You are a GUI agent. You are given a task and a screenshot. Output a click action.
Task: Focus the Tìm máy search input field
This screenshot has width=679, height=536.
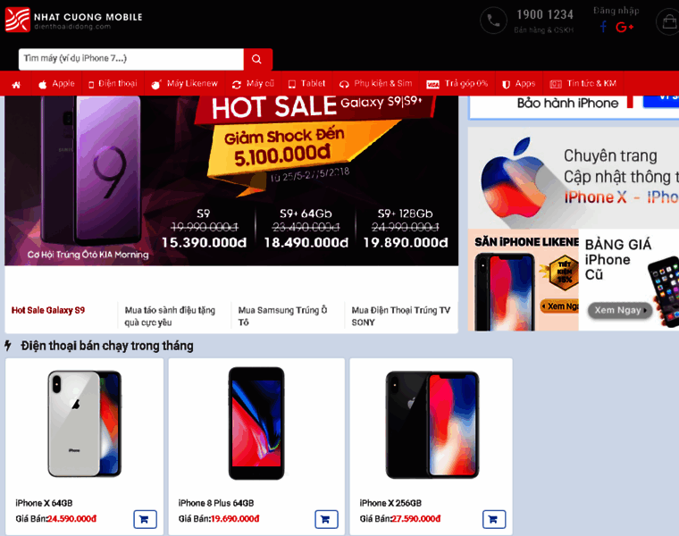pyautogui.click(x=130, y=59)
